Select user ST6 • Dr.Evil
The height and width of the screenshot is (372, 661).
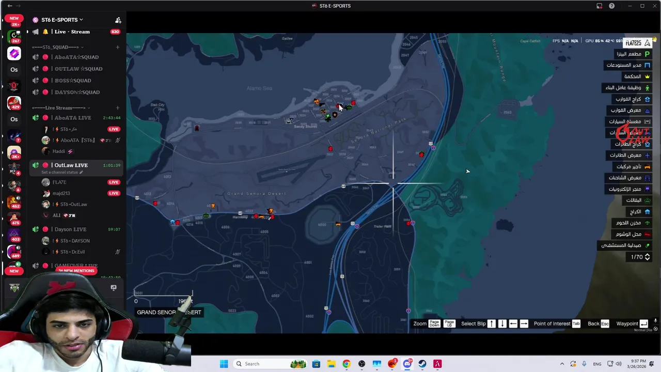[72, 252]
